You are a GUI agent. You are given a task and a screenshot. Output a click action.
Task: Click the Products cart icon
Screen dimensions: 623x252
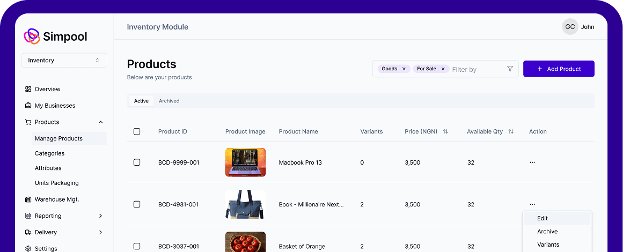(x=28, y=122)
